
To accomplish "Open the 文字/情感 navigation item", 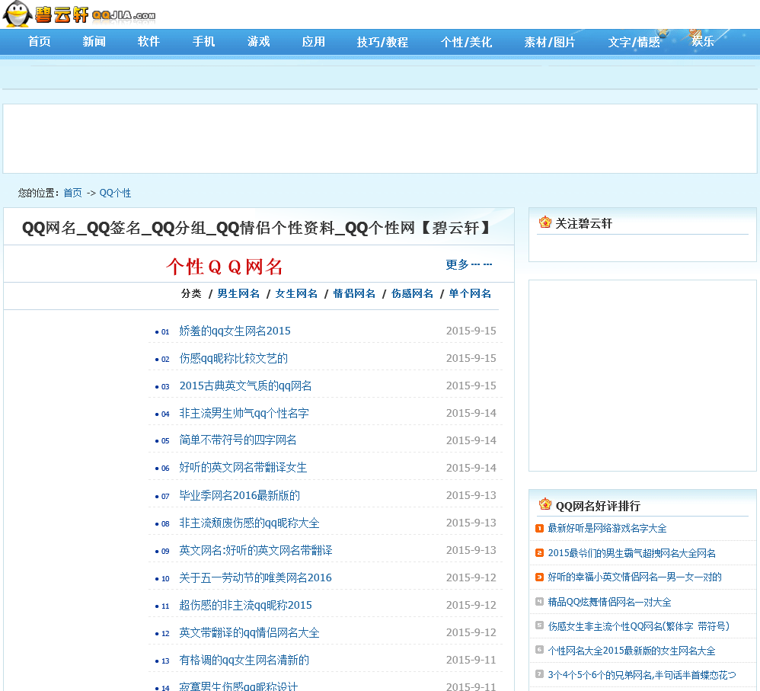I will (634, 42).
